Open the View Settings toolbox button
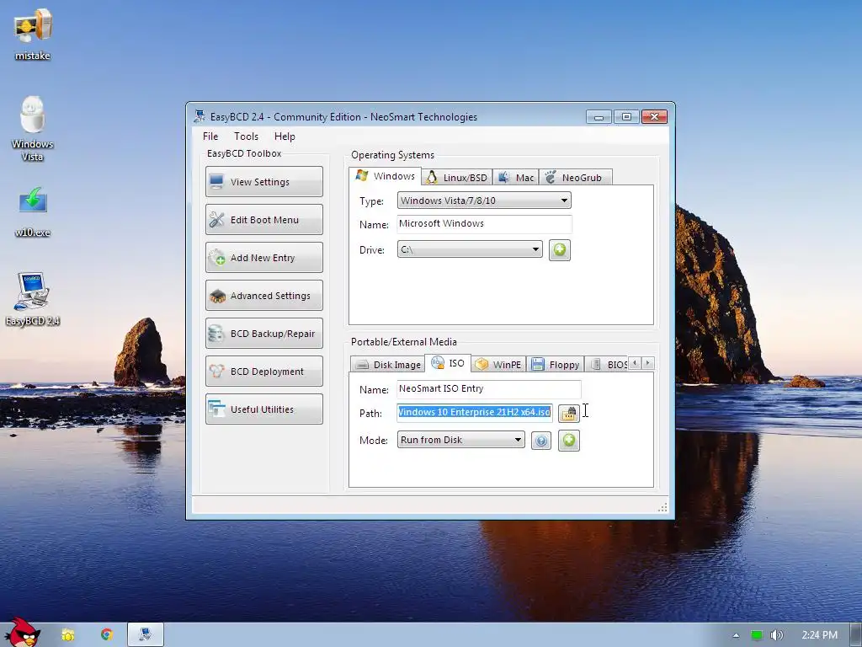This screenshot has width=862, height=647. (263, 182)
